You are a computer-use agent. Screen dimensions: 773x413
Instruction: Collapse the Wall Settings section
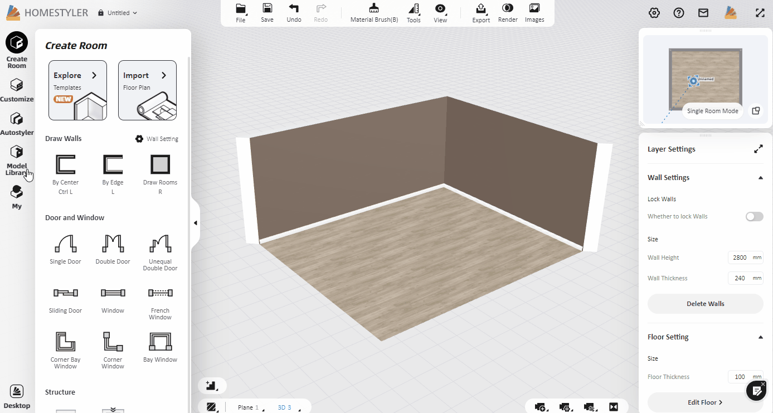point(760,178)
